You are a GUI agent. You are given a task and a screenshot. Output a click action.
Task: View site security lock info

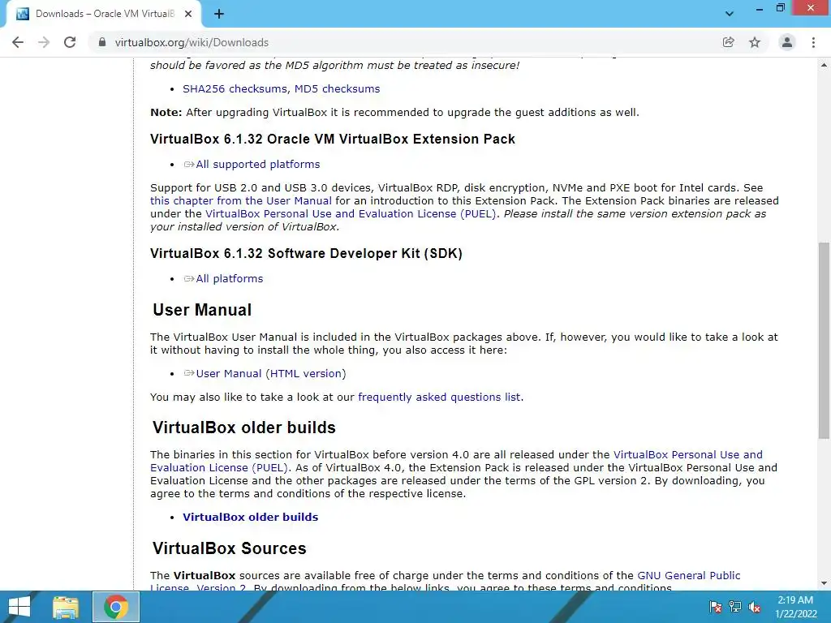pos(102,42)
